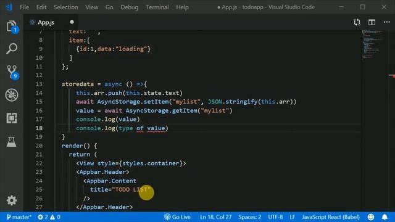Open the View menu
Viewport: 395px width, 222px height.
click(92, 7)
